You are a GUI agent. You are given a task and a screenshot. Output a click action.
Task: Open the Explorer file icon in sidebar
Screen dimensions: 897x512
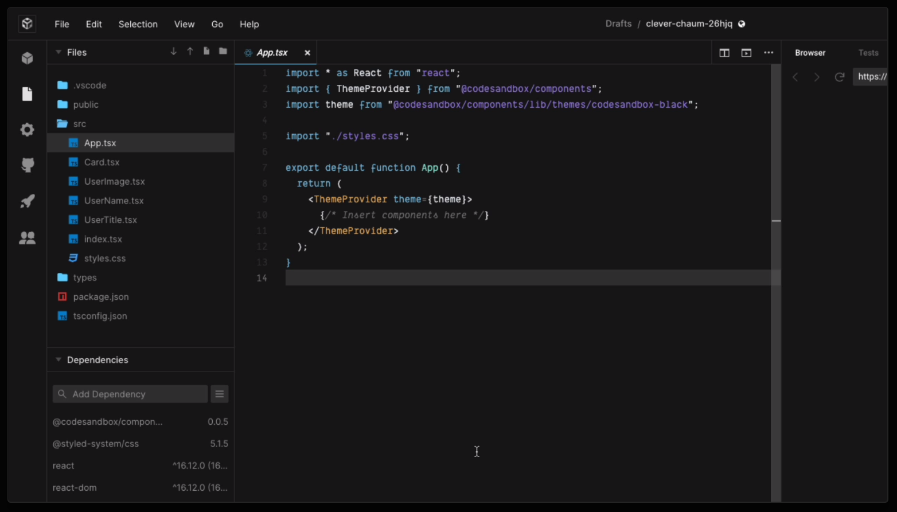point(27,94)
